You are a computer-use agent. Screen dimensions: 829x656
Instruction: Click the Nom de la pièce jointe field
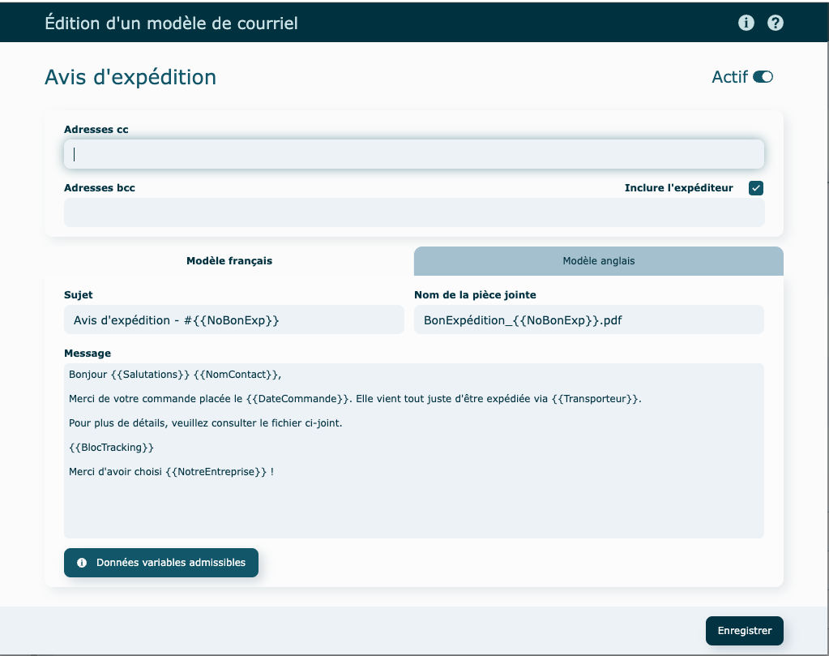pyautogui.click(x=588, y=320)
